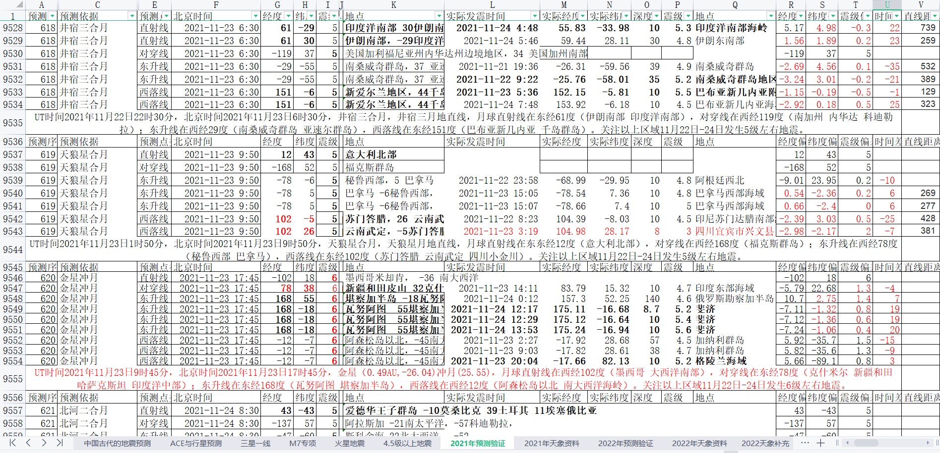Image resolution: width=940 pixels, height=453 pixels.
Task: Click cell containing 福克斯群岛
Action: [393, 167]
